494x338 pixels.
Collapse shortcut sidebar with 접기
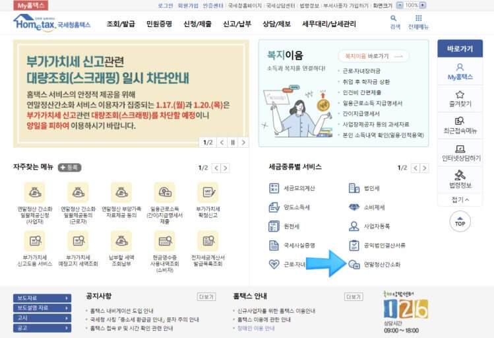click(460, 199)
